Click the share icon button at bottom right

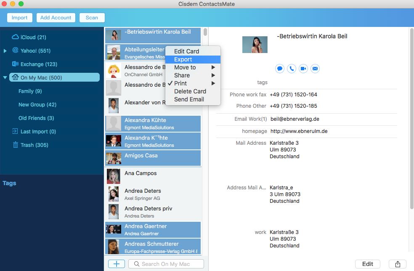pyautogui.click(x=398, y=264)
